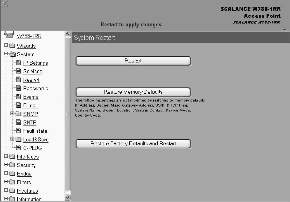Viewport: 290px width, 202px height.
Task: Expand the IFeatures tree node
Action: pos(6,190)
